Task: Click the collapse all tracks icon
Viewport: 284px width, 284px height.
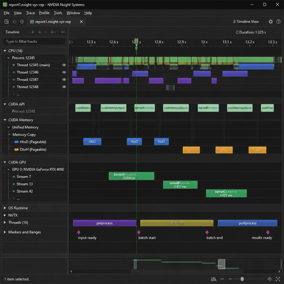Action: tap(40, 32)
